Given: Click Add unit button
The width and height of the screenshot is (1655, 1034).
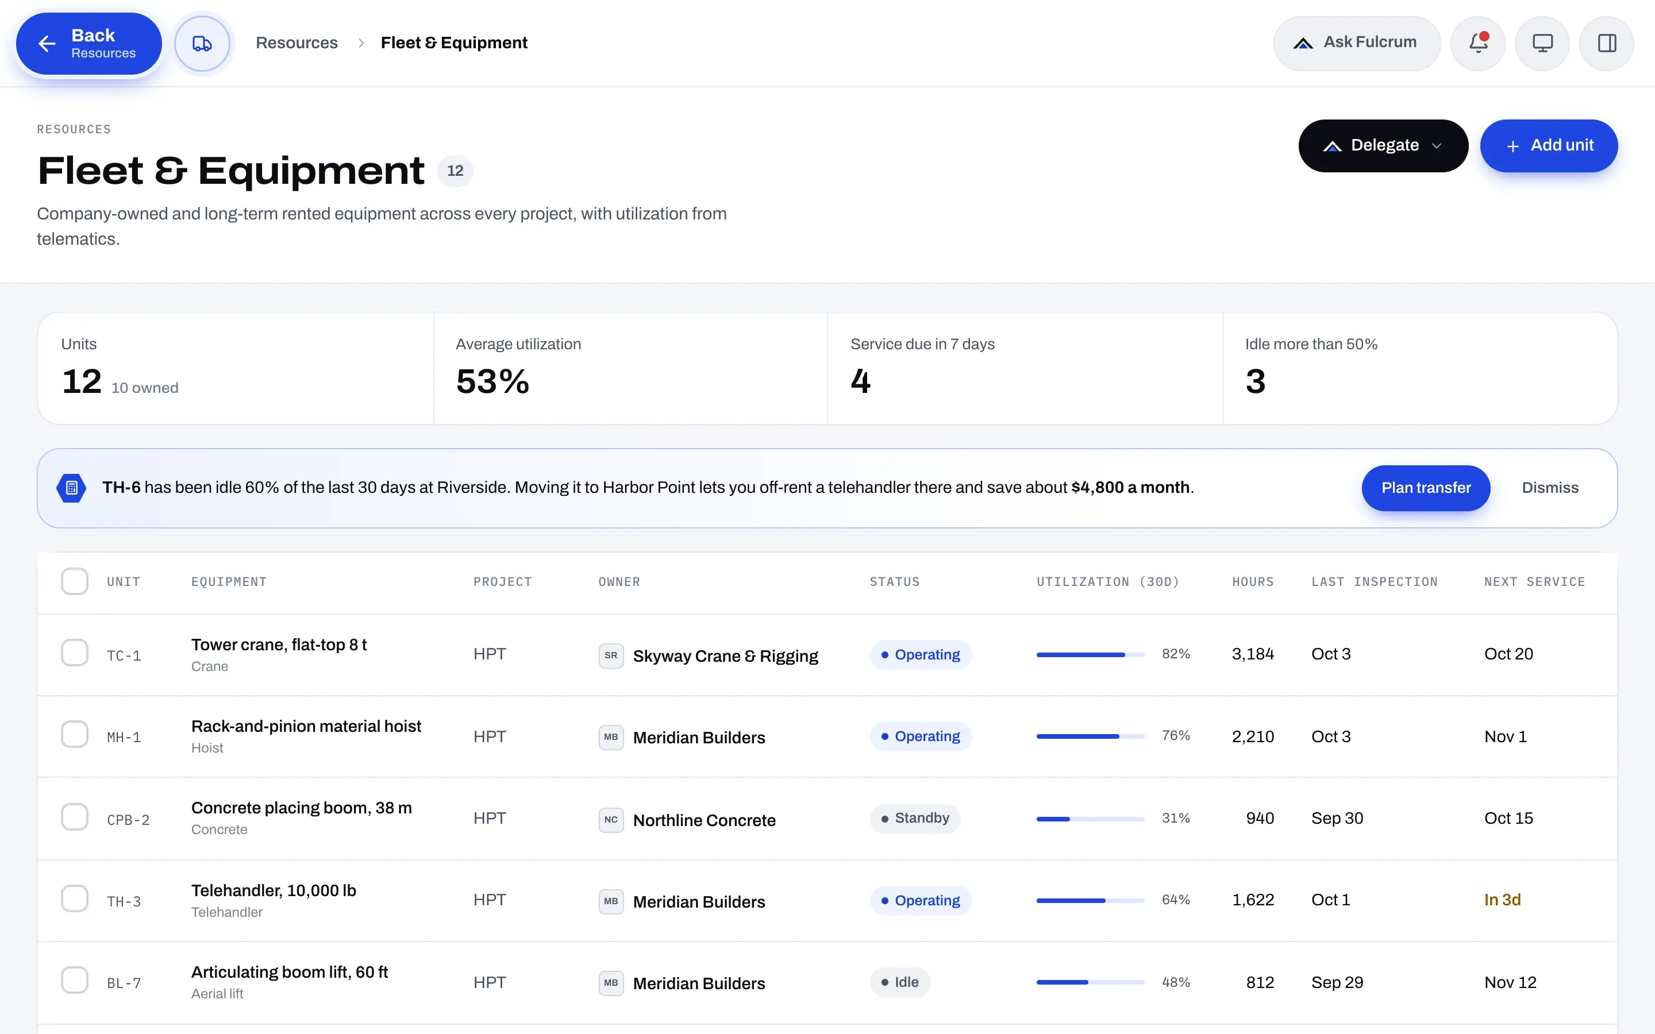Looking at the screenshot, I should pos(1548,146).
